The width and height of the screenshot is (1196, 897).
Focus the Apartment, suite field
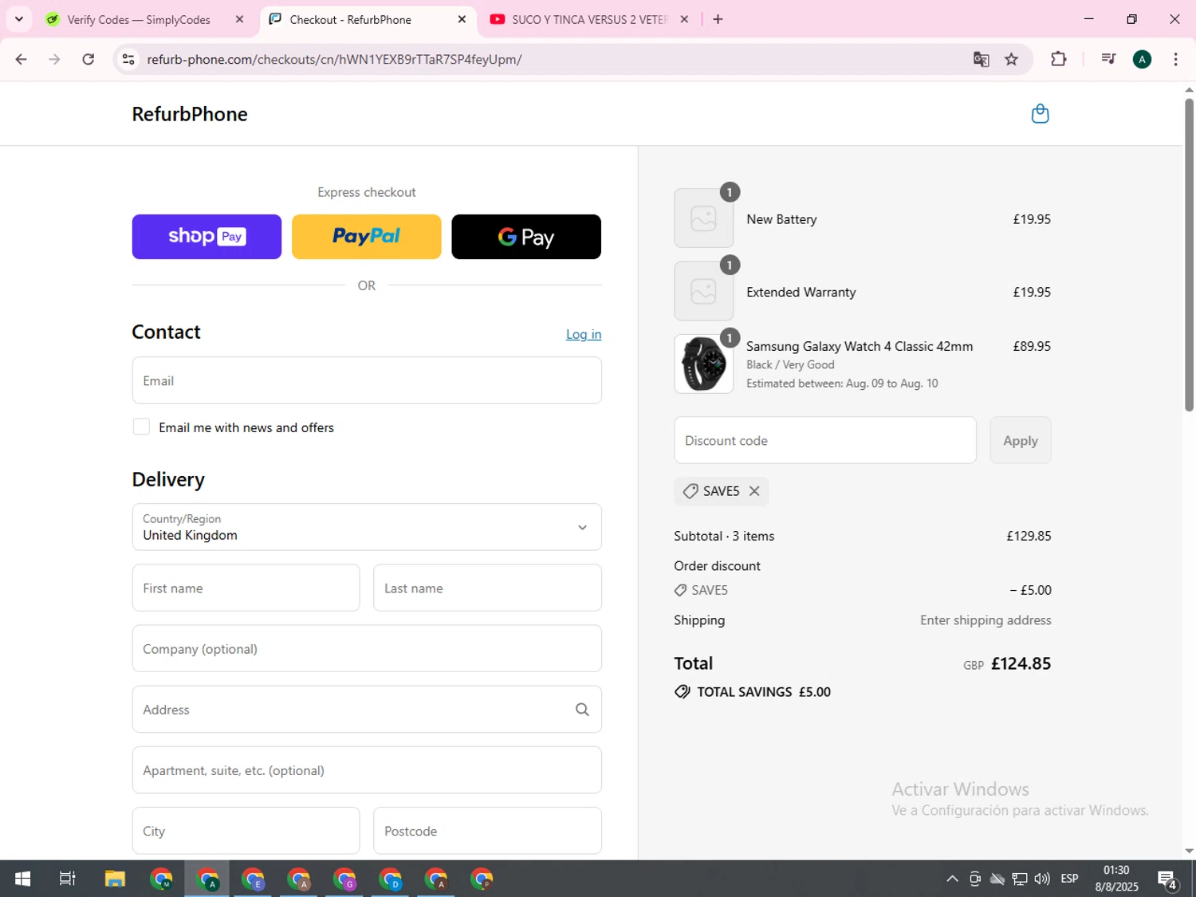click(x=367, y=770)
